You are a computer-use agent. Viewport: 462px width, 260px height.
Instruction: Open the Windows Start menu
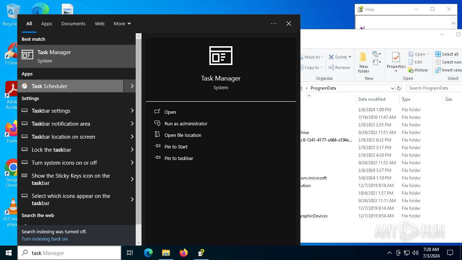9,253
